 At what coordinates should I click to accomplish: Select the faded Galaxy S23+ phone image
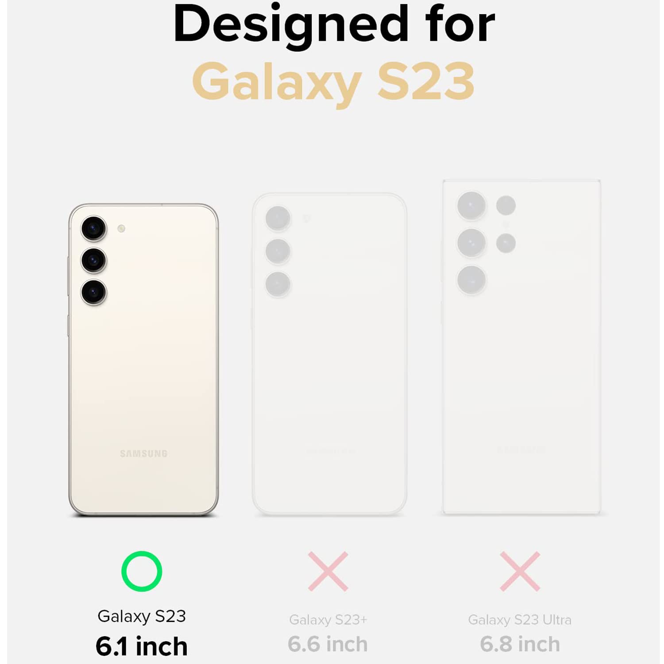point(329,354)
